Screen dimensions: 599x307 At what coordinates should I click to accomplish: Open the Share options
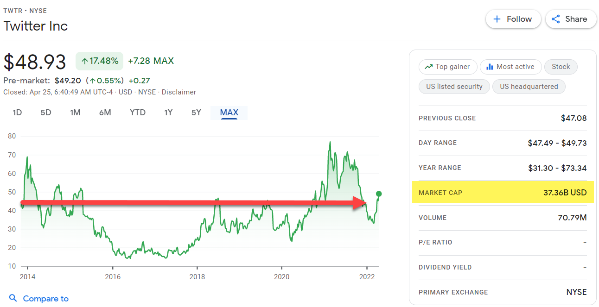tap(571, 19)
